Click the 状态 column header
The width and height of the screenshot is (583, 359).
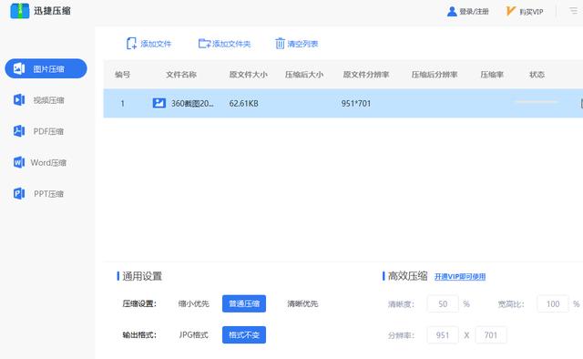coord(537,75)
